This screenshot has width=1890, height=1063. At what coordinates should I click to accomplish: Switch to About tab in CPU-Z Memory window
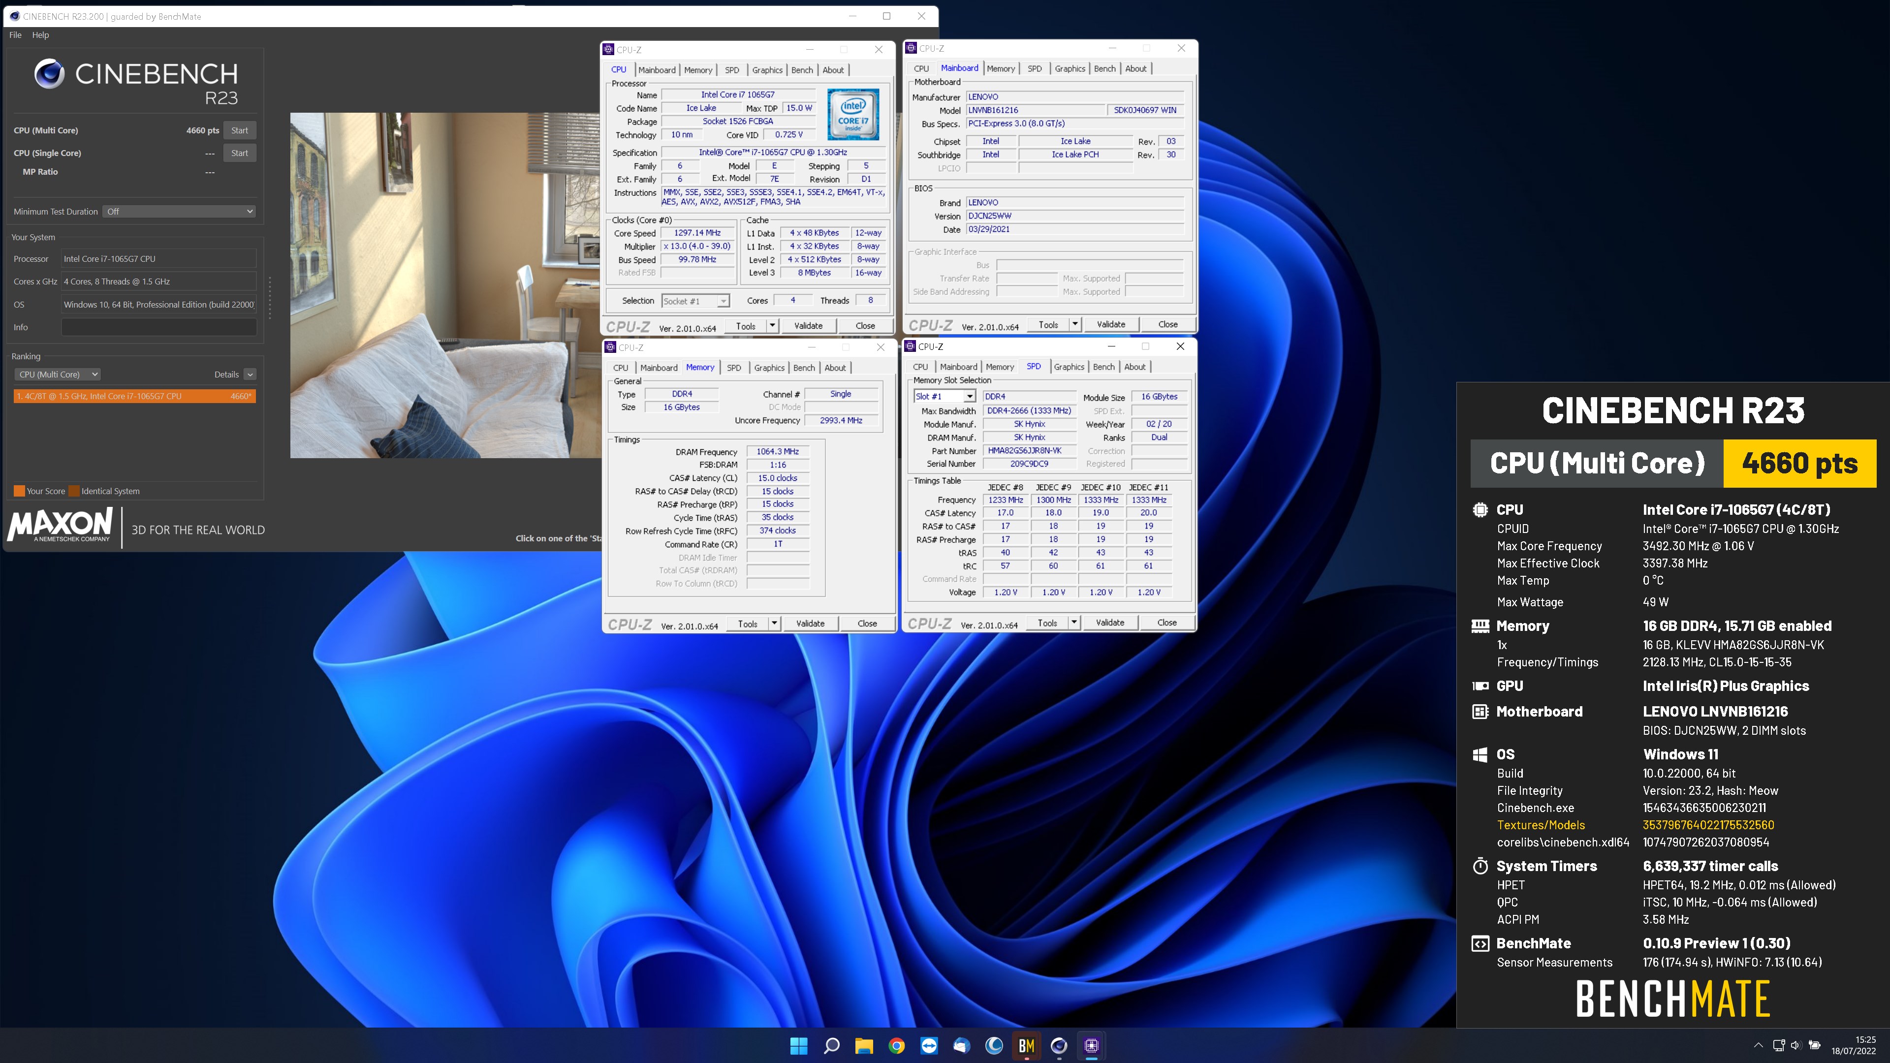[x=835, y=368]
